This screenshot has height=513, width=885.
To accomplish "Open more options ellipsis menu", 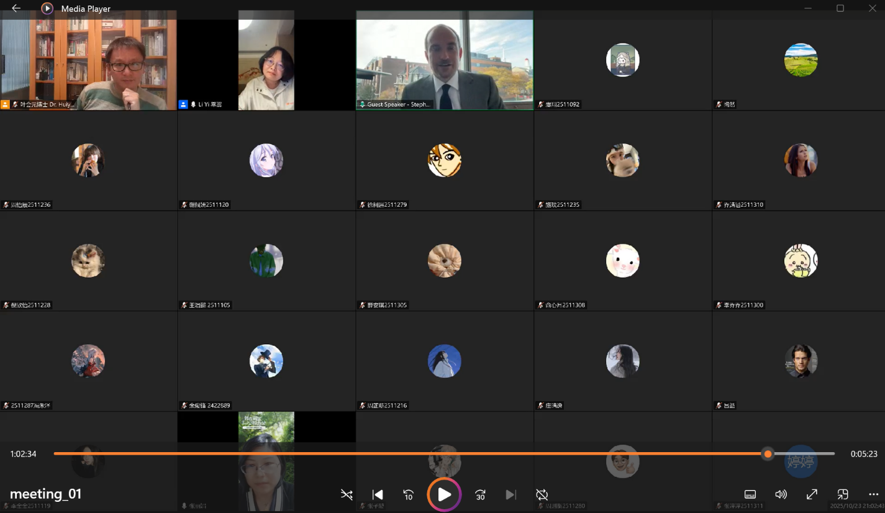I will pos(873,494).
